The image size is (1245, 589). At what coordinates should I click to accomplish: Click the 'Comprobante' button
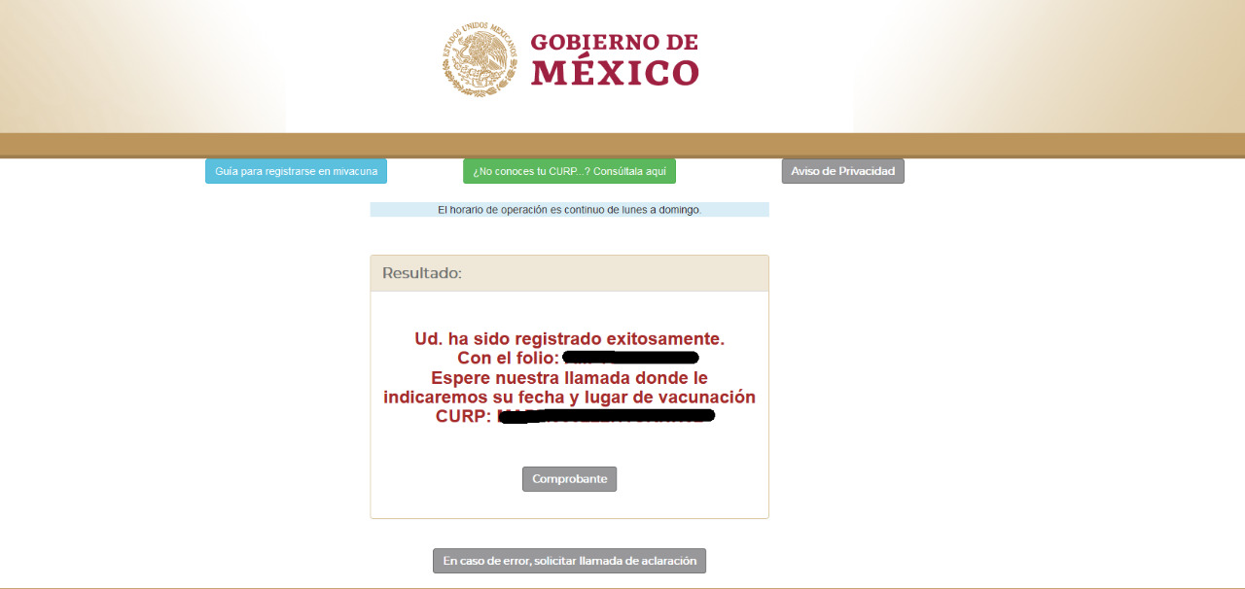point(569,478)
